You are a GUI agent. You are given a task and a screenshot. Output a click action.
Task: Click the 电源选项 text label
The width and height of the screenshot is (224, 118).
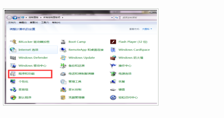tap(125, 74)
